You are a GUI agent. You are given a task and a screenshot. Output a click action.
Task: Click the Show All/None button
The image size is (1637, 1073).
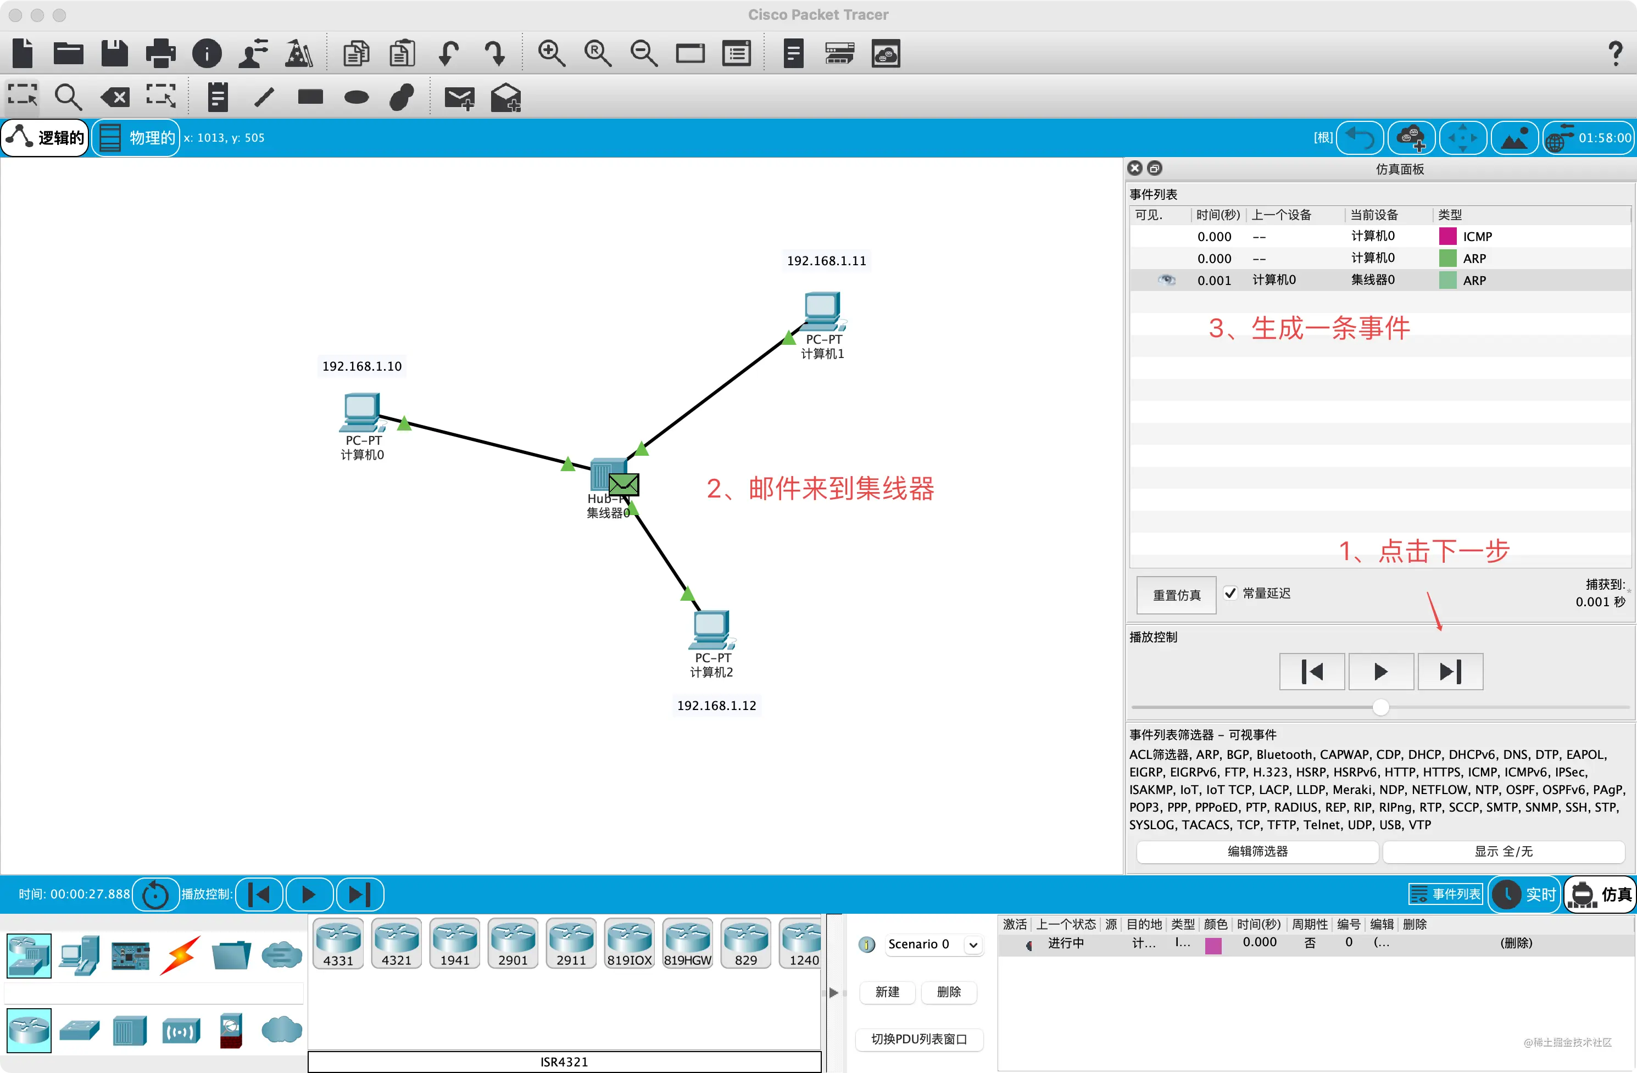1504,851
